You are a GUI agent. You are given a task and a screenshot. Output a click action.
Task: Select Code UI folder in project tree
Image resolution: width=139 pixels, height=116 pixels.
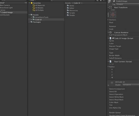click(x=38, y=20)
